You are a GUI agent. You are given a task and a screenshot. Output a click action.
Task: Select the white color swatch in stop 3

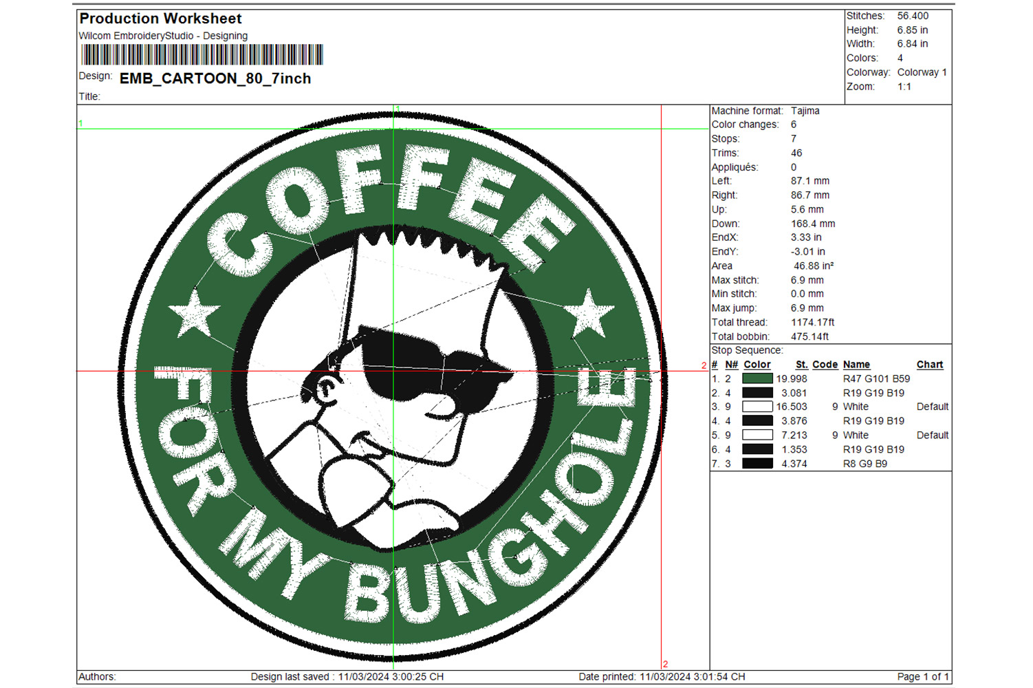coord(757,407)
